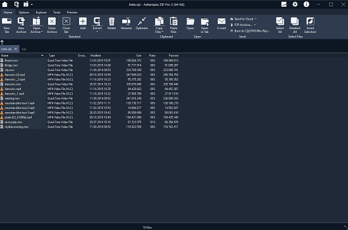Click the Delete trash icon
The height and width of the screenshot is (230, 348).
point(111,22)
